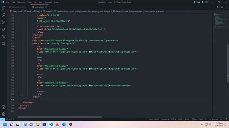Click the remote window indicator in status bar
Viewport: 229px width, 128px height.
(x=3, y=119)
